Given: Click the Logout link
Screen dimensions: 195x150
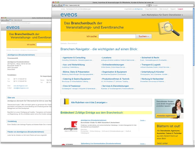Looking at the screenshot, I should tap(180, 9).
